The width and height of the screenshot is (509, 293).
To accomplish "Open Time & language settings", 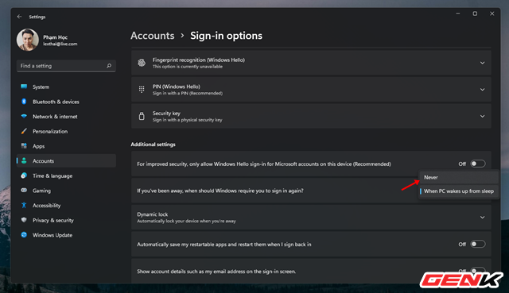I will point(66,175).
